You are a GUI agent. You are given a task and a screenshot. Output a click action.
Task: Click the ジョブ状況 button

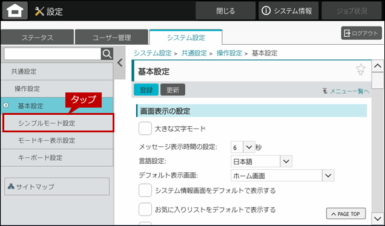click(352, 10)
